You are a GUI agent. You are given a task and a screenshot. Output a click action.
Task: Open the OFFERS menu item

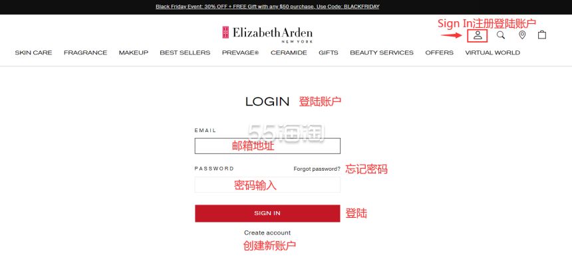439,53
